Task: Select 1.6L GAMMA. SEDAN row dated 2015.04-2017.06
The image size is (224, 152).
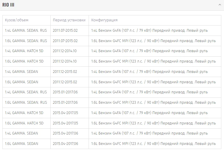Action: pos(21,144)
